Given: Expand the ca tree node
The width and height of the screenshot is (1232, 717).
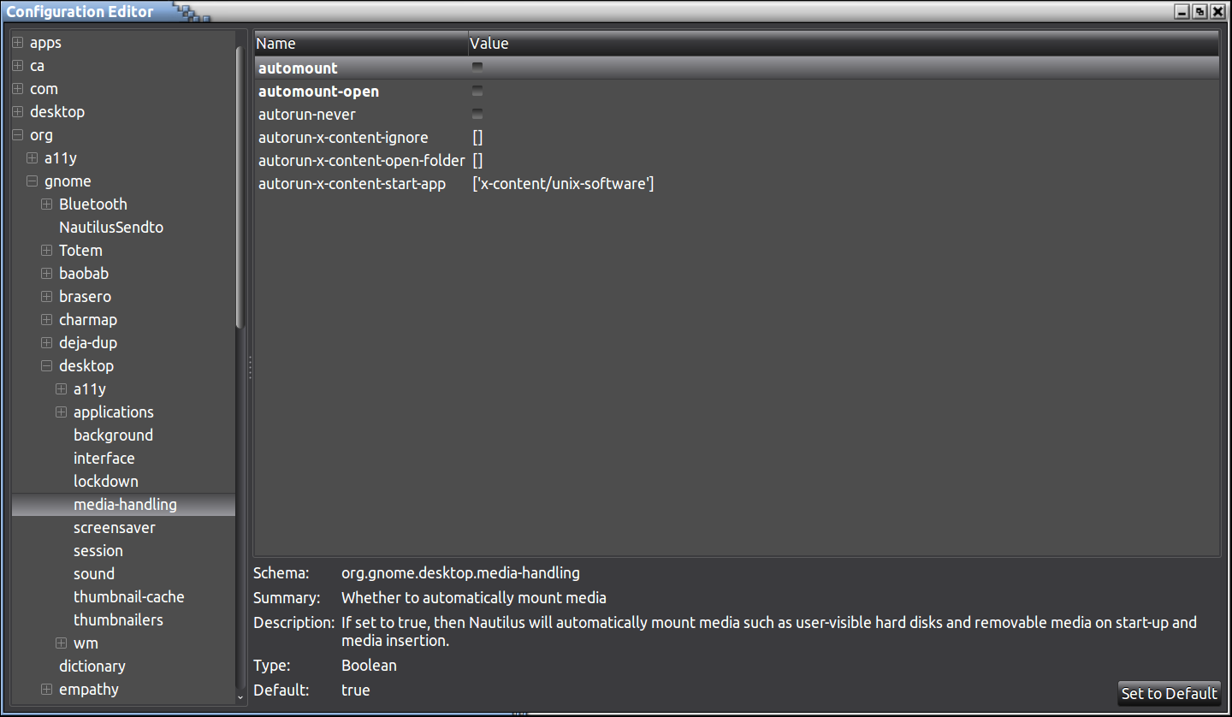Looking at the screenshot, I should tap(17, 65).
